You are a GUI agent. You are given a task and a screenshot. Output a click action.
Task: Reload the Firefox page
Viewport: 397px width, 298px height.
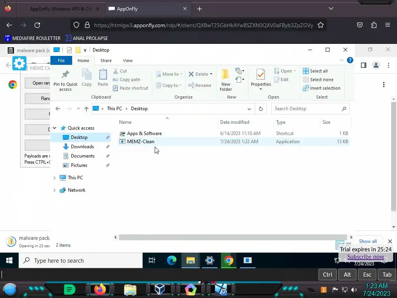pos(37,25)
